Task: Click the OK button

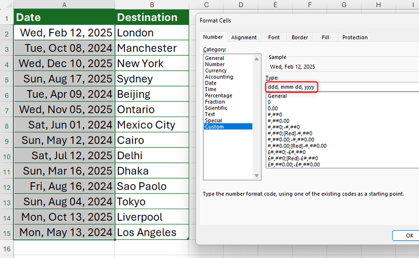Action: [409, 236]
